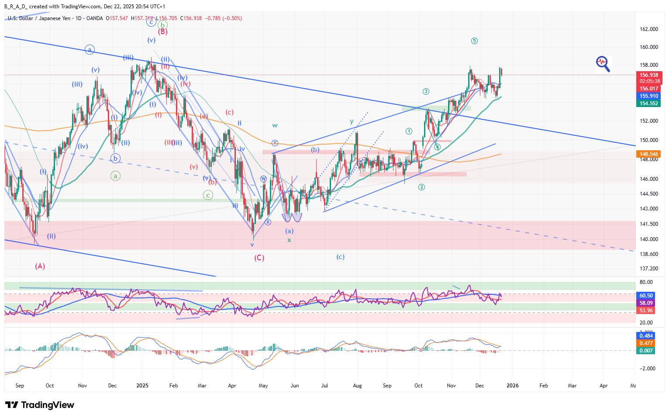Click the blue 0.484 MACD value label
669x418 pixels.
646,336
